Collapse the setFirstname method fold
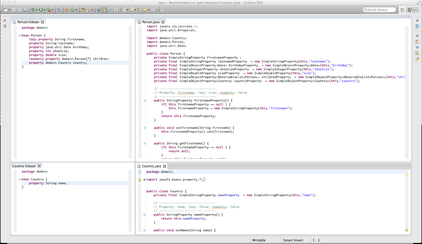The height and width of the screenshot is (244, 422). (x=145, y=128)
